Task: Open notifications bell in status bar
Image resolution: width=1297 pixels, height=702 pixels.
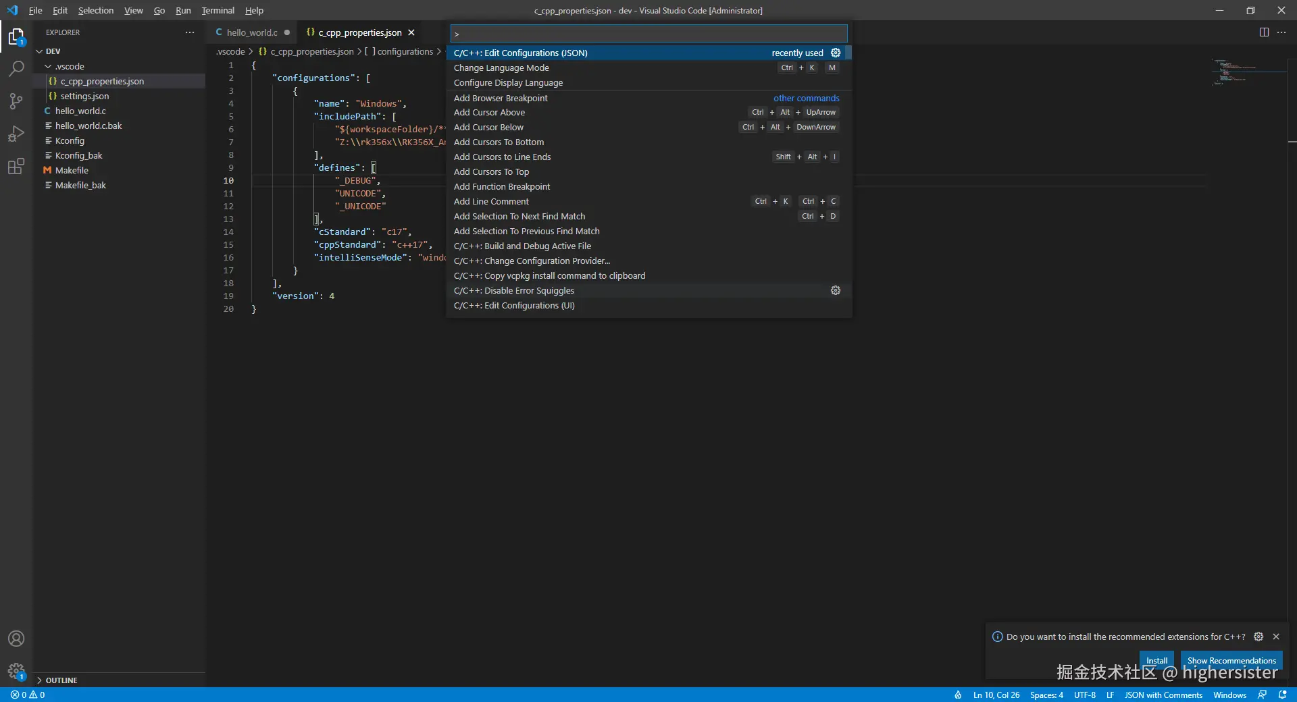Action: pos(1283,695)
